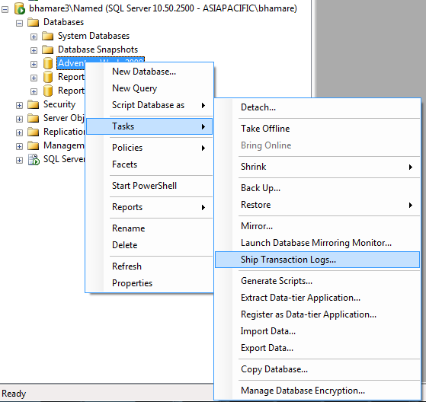Screen dimensions: 426x402
Task: Expand the SQL Server Agent node
Action: tap(19, 160)
